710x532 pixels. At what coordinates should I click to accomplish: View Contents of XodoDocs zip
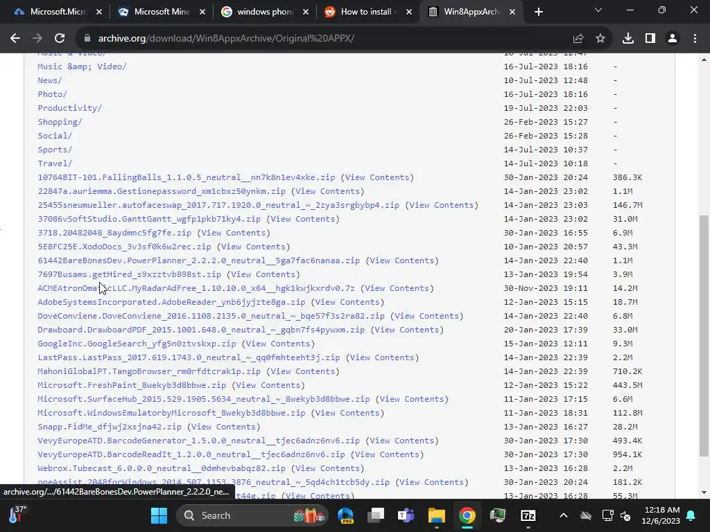[x=253, y=247]
